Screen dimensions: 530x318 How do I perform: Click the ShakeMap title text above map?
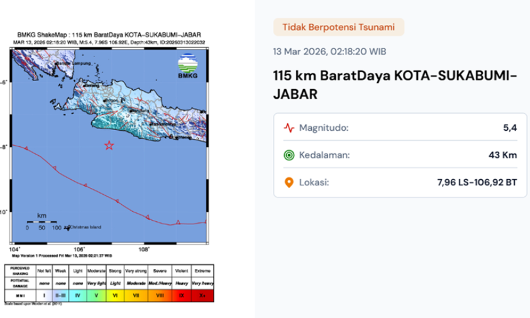coord(109,35)
